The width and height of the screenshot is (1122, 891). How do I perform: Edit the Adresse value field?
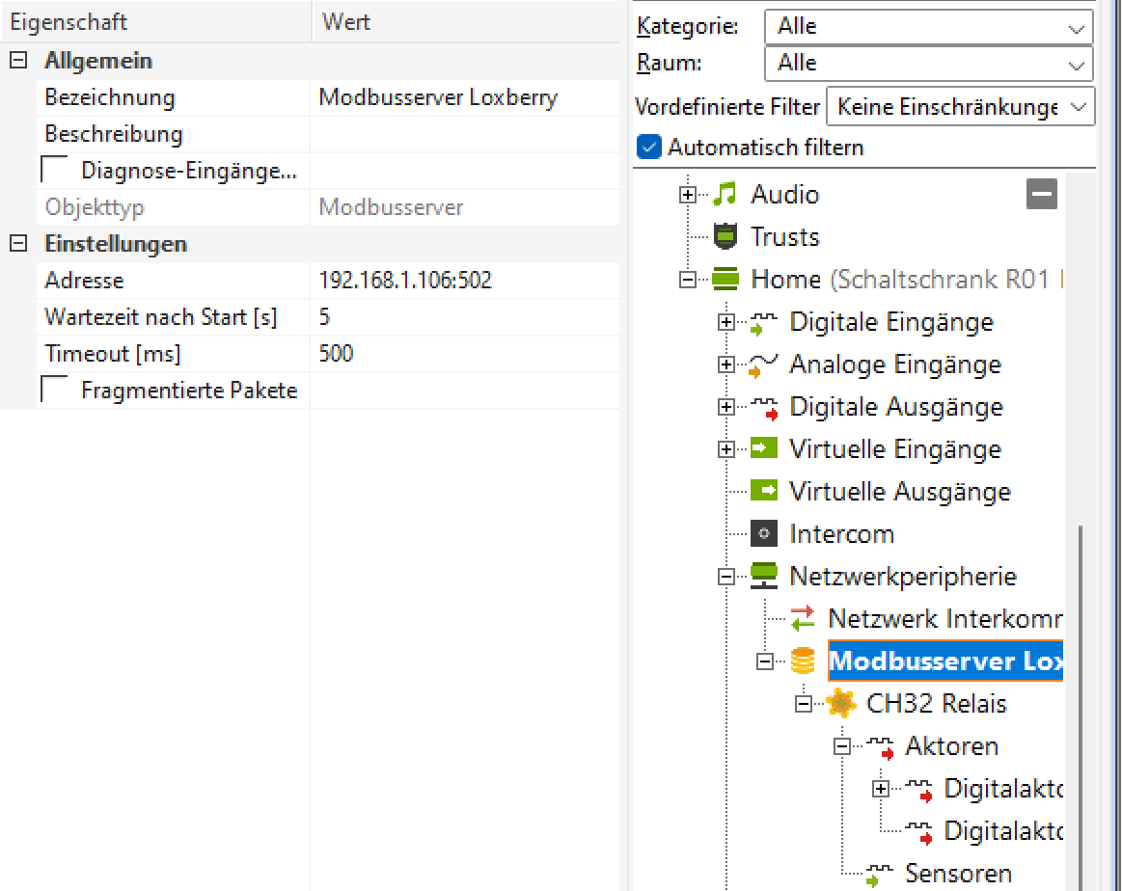coord(463,281)
